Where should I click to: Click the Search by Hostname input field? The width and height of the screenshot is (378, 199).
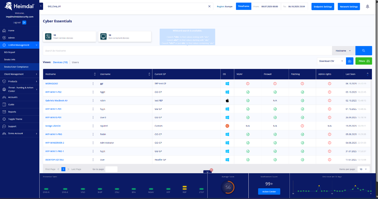(x=187, y=50)
